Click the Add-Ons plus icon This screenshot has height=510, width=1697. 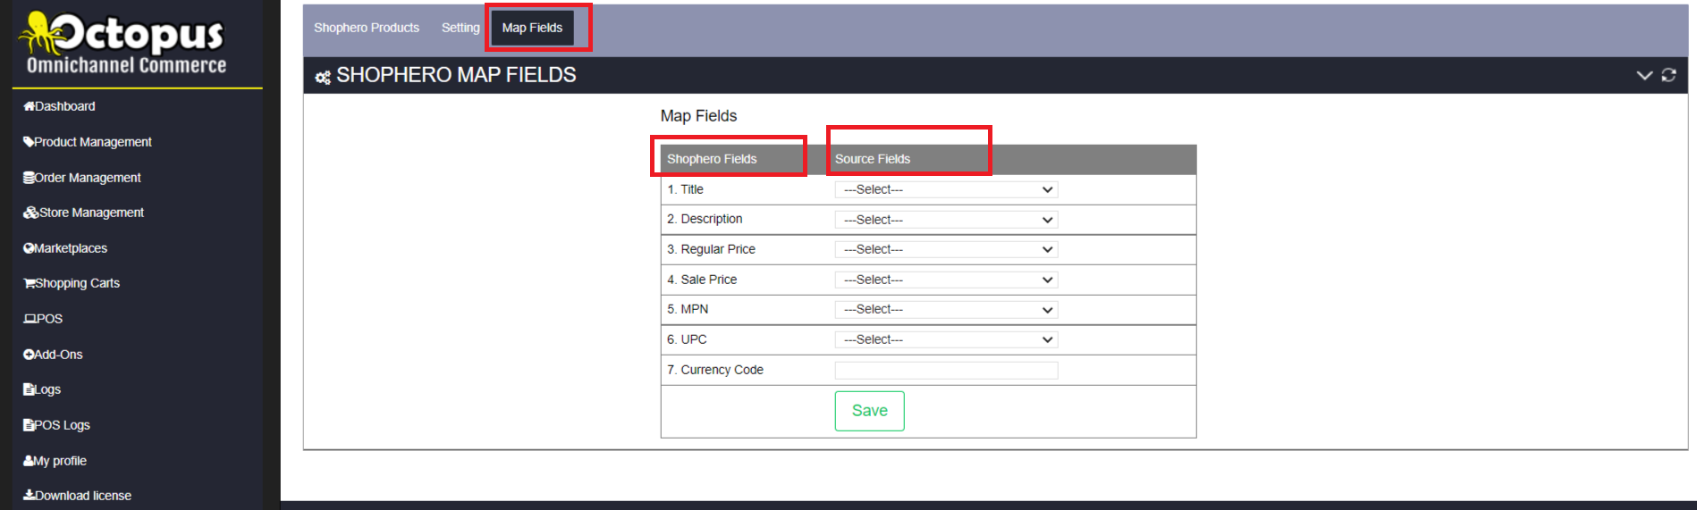pyautogui.click(x=29, y=355)
